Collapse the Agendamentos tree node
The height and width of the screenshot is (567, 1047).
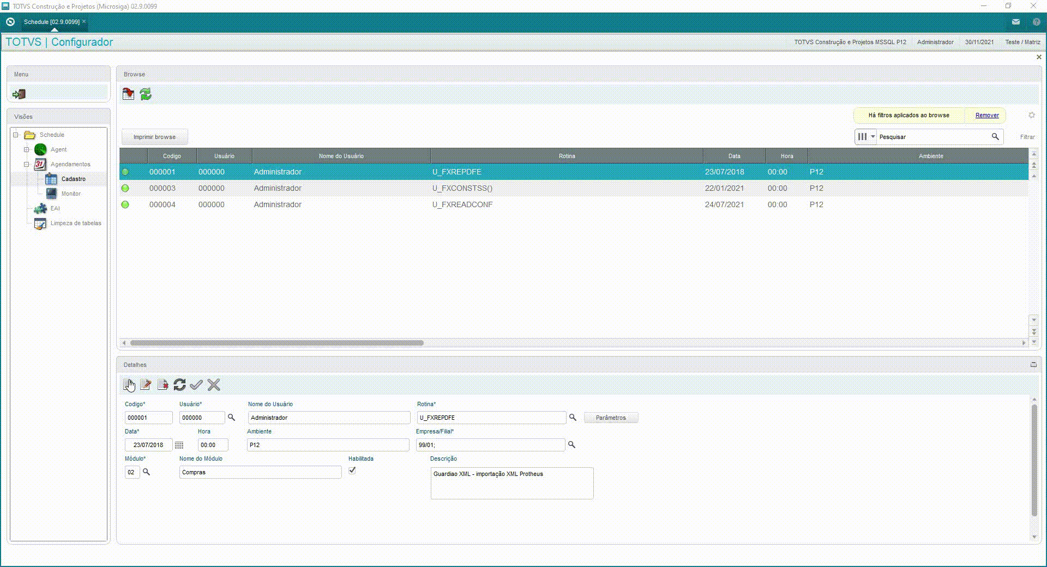point(26,164)
